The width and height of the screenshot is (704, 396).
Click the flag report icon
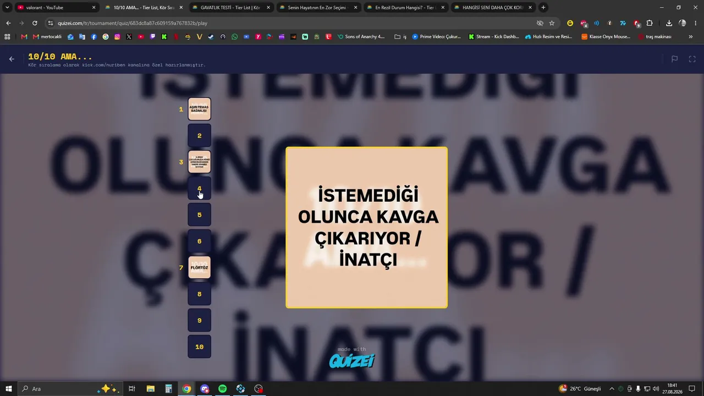674,59
